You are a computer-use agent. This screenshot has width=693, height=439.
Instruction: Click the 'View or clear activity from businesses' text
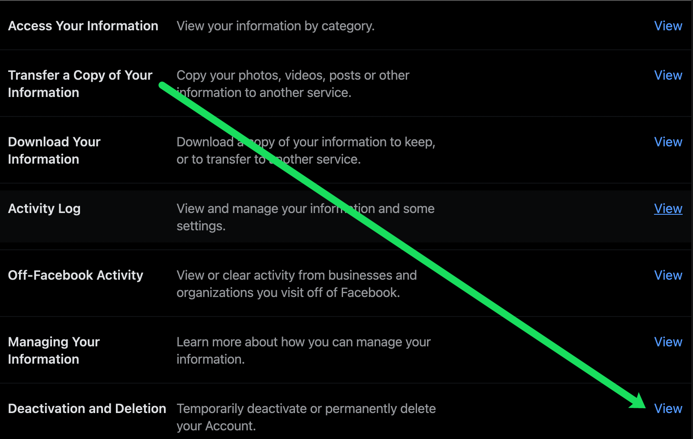(296, 284)
